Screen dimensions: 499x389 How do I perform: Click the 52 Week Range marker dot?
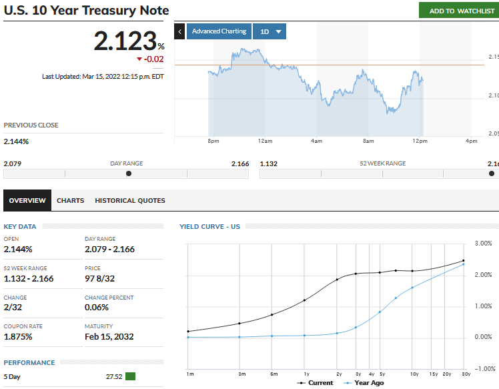tap(492, 173)
